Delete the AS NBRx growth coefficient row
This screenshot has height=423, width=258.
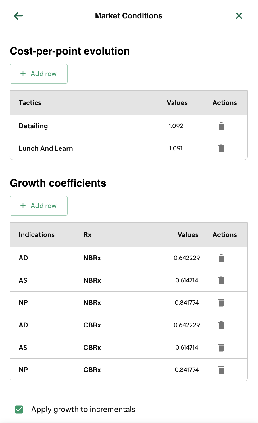coord(221,280)
